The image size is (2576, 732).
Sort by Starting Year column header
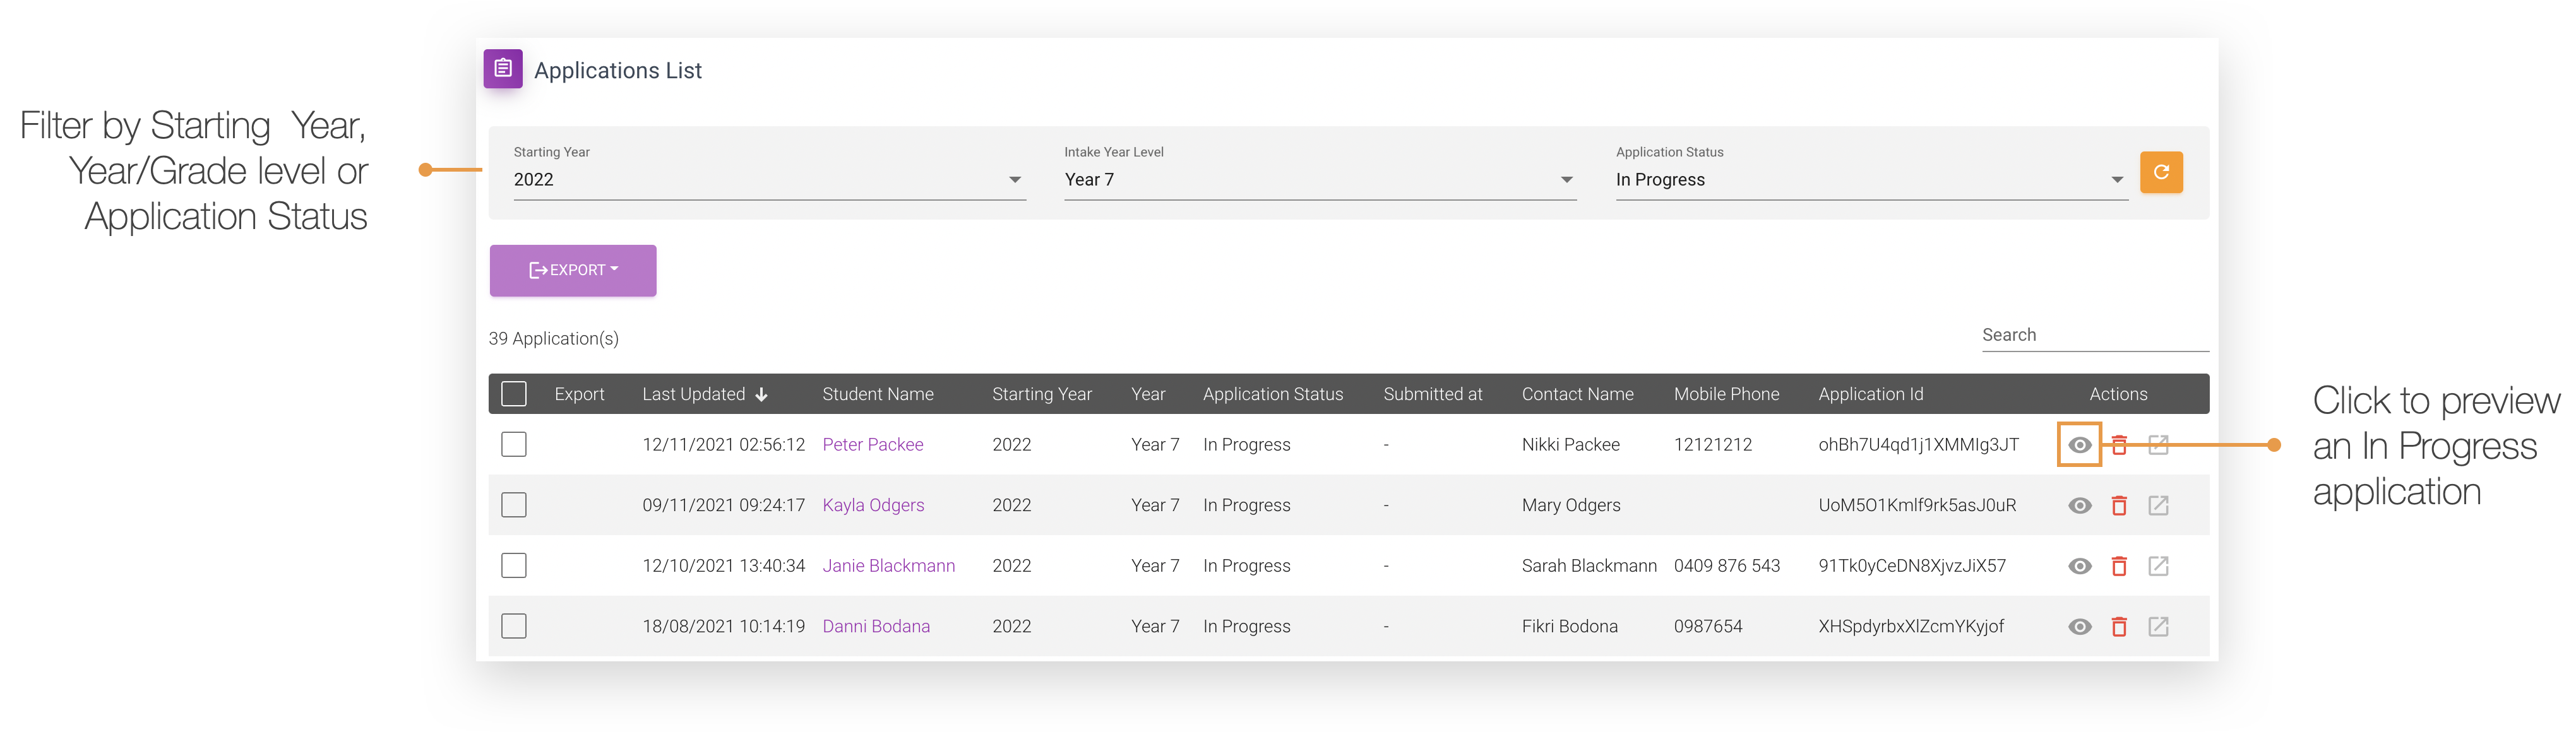pos(1042,394)
